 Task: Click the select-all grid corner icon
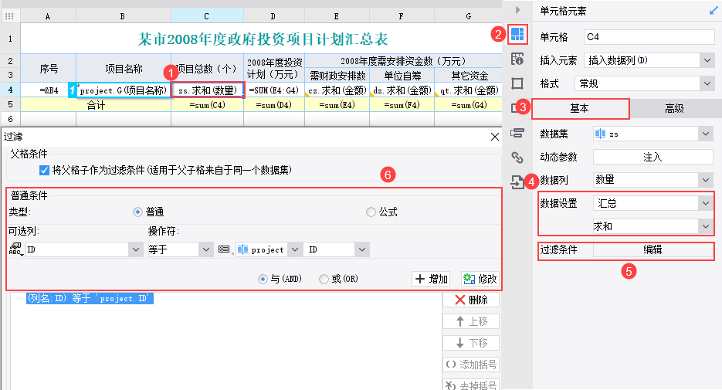[x=9, y=16]
